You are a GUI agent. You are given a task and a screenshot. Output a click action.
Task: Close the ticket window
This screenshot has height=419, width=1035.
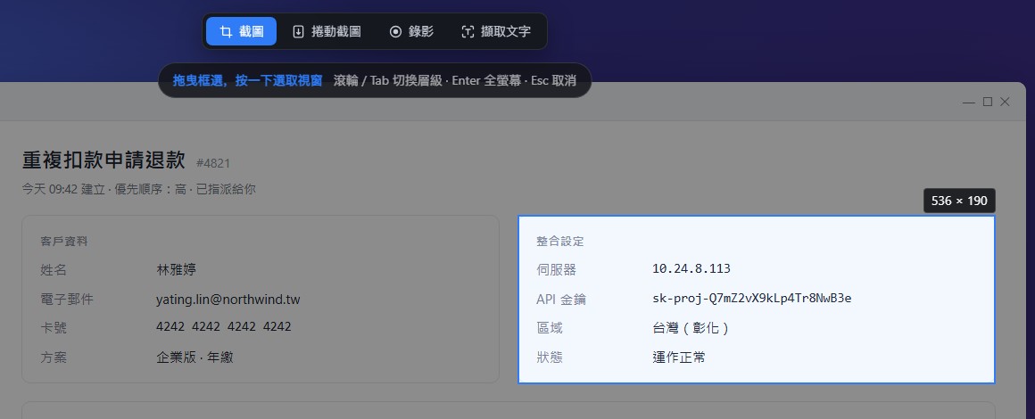pyautogui.click(x=1005, y=102)
